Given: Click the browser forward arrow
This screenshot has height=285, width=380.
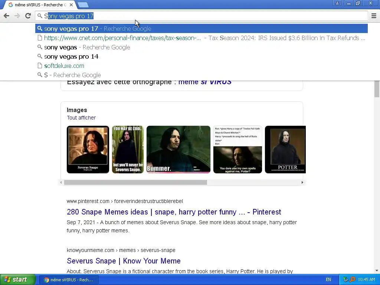Looking at the screenshot, I should click(17, 16).
